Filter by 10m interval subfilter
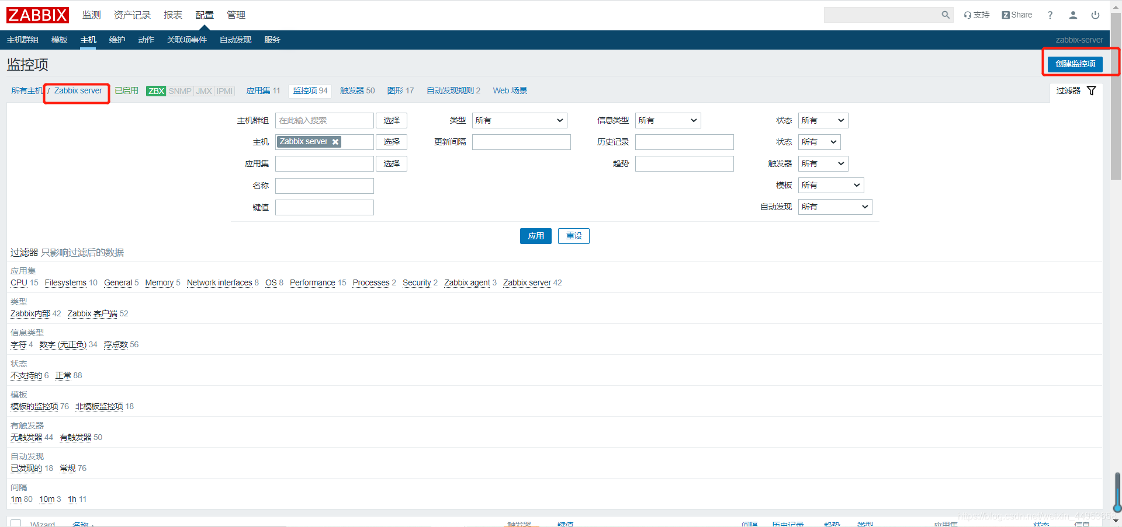1122x527 pixels. (x=47, y=500)
